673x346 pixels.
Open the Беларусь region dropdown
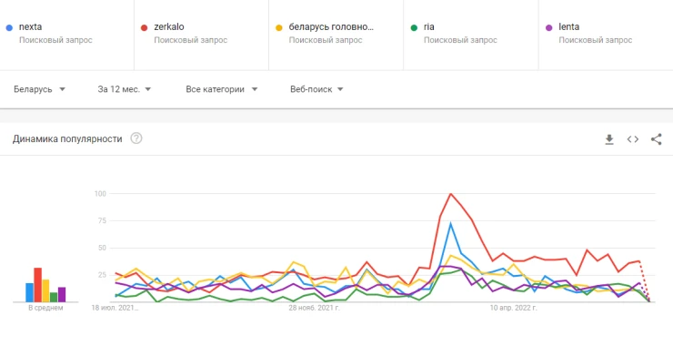click(39, 89)
